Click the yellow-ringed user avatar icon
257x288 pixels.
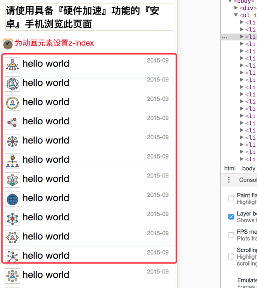tap(12, 103)
